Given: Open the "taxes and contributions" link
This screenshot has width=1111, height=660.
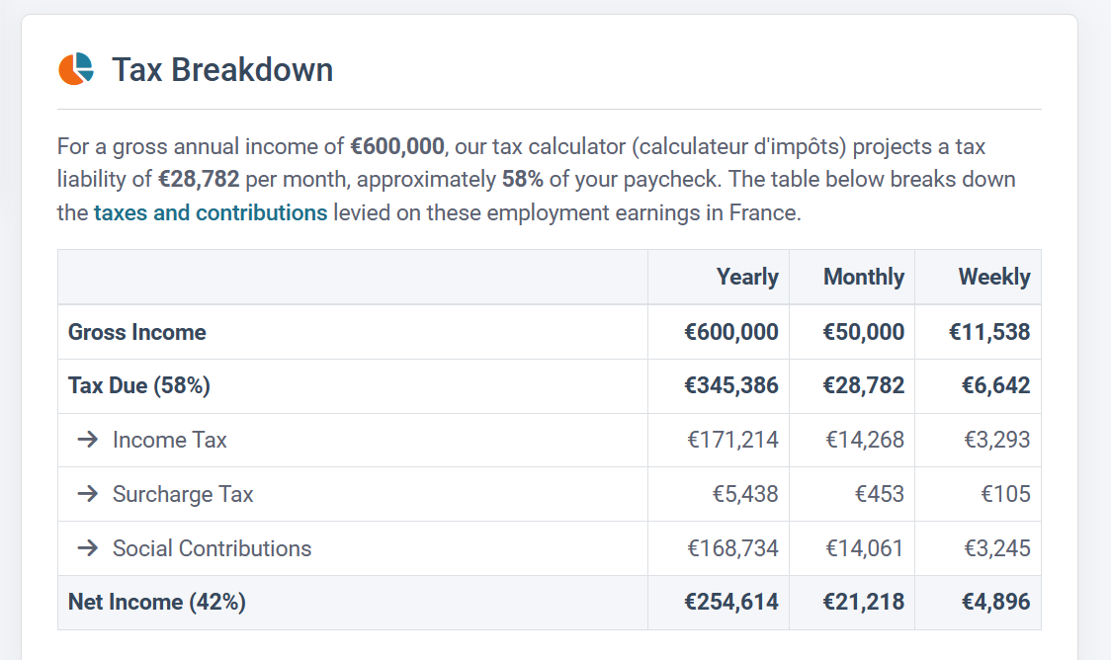Looking at the screenshot, I should pos(211,212).
